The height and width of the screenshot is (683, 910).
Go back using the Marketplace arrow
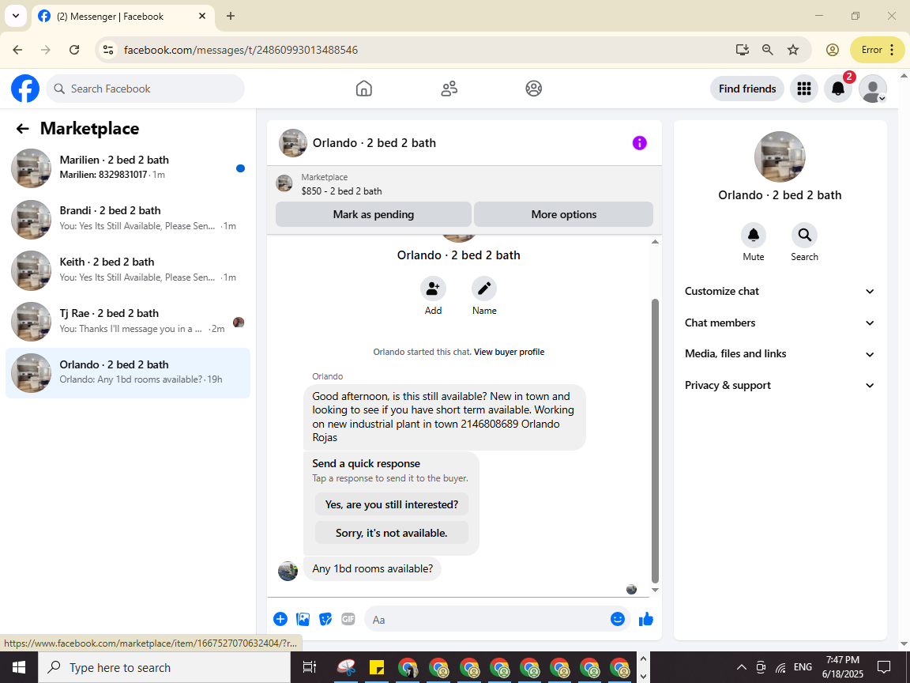(x=23, y=129)
